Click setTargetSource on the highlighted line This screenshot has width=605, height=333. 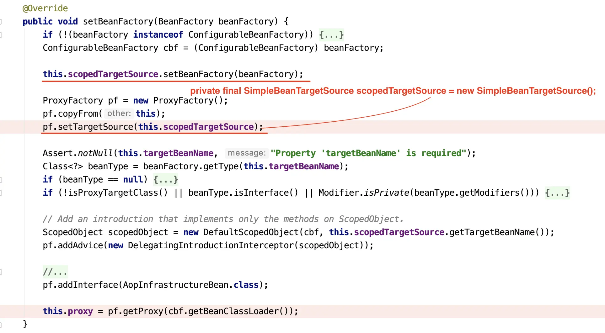pyautogui.click(x=95, y=127)
